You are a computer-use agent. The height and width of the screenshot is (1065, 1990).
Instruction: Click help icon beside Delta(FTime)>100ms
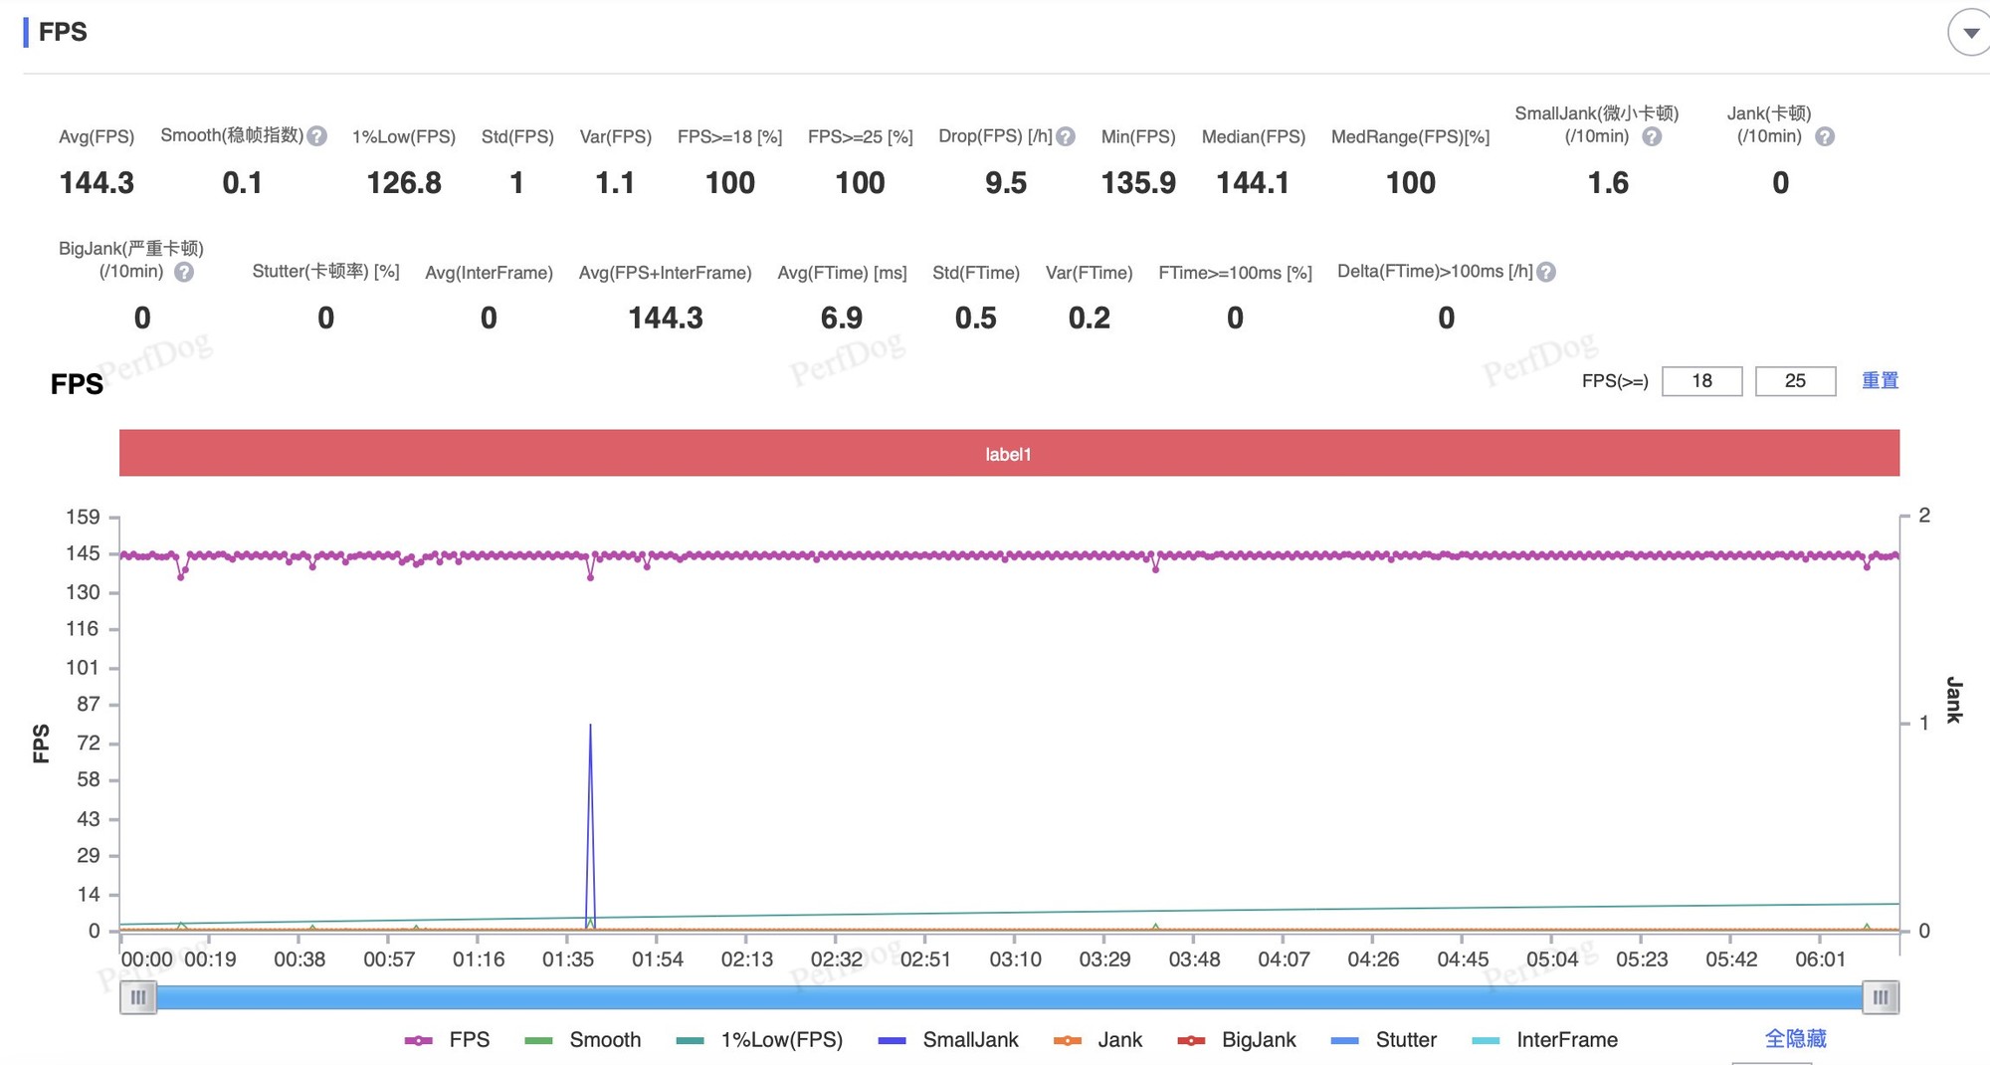click(1546, 272)
